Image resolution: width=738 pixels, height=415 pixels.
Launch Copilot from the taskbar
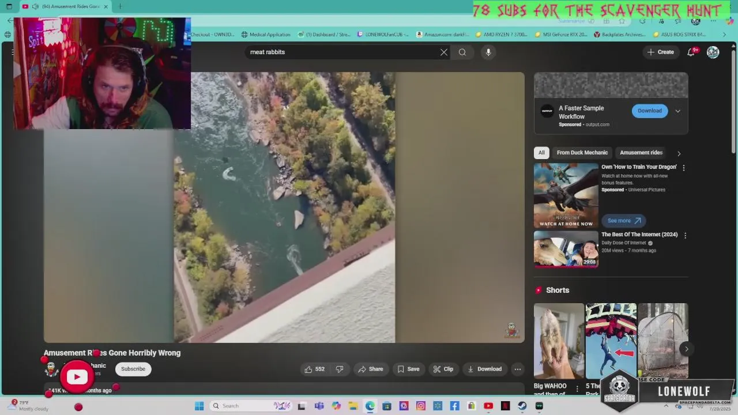337,406
